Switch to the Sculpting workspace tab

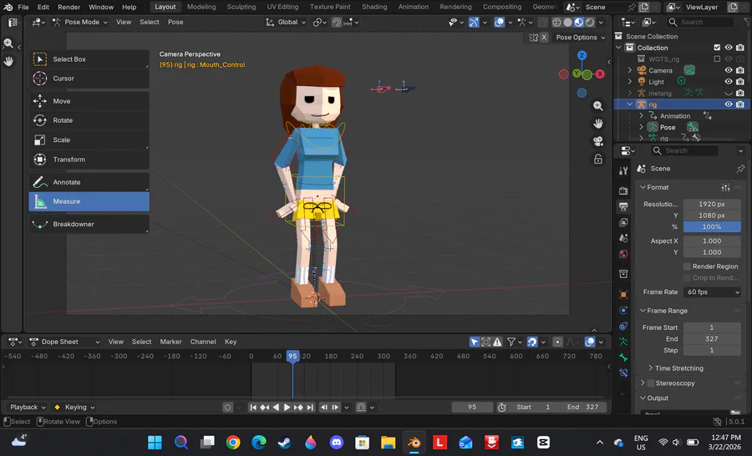(x=241, y=7)
